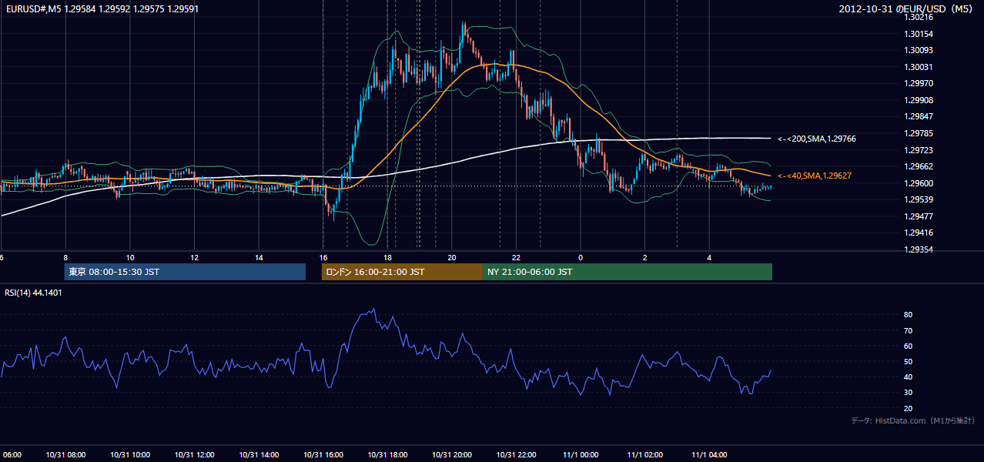Click the bare 06:00 bottom time label
The width and height of the screenshot is (984, 462).
[11, 454]
